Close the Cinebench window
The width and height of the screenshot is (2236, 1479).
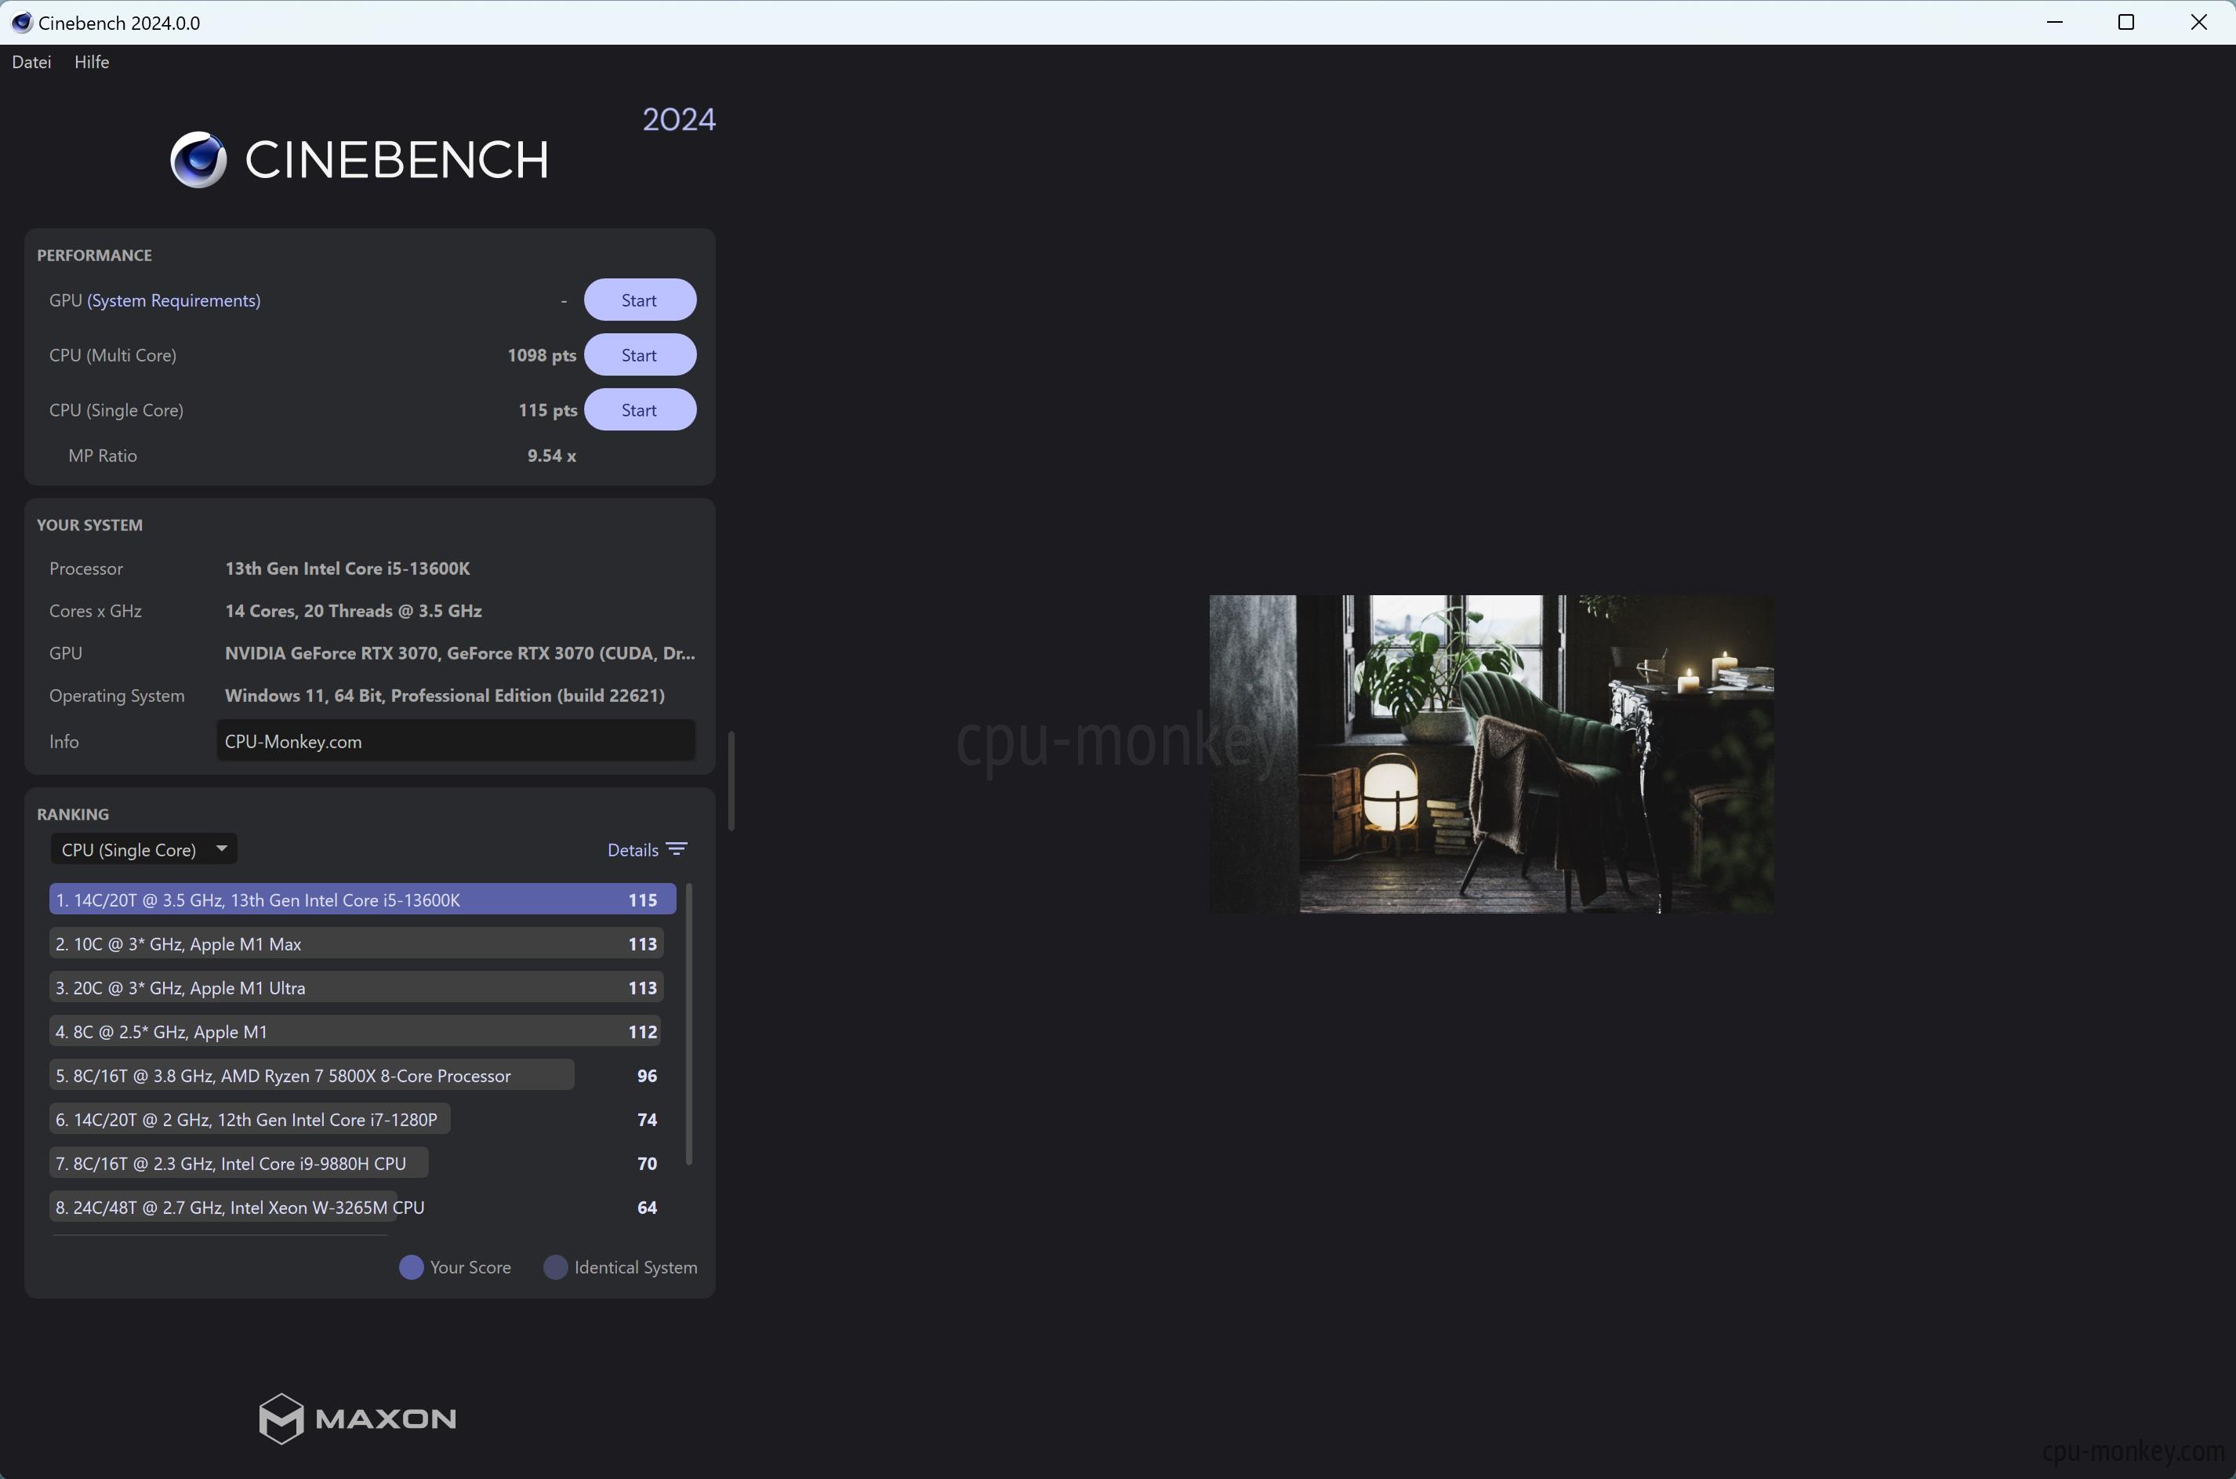(2198, 22)
